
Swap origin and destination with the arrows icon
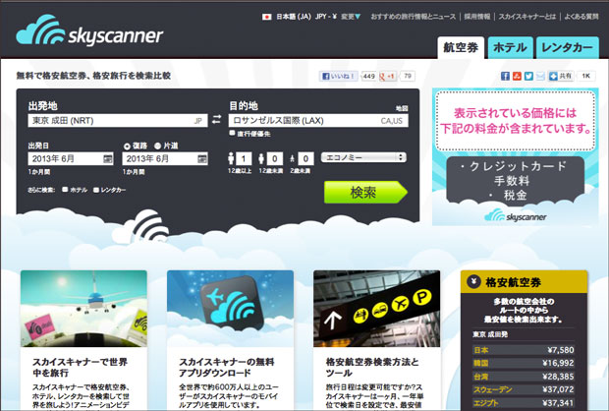216,119
